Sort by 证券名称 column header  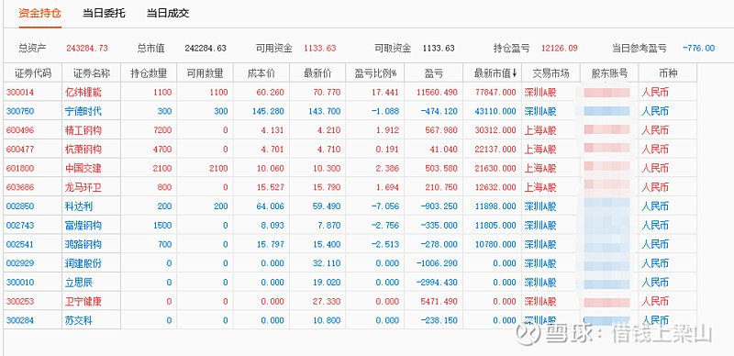pyautogui.click(x=91, y=73)
